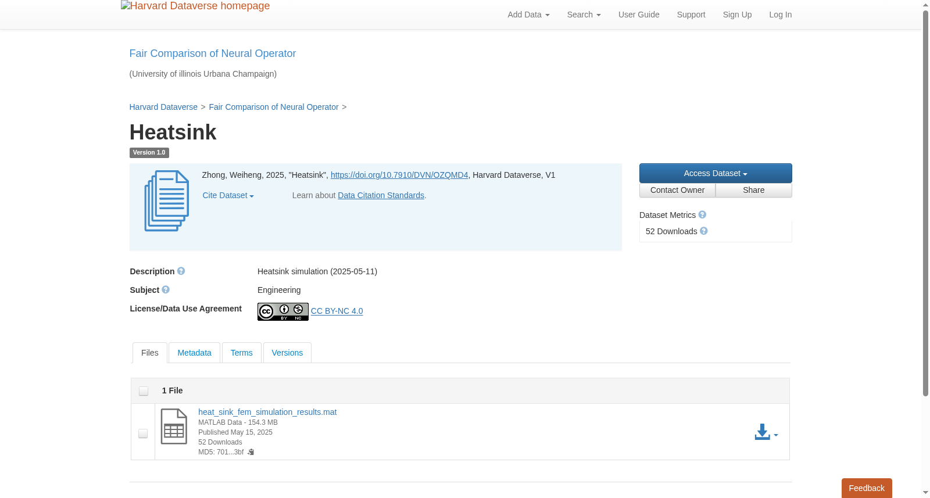Click the Version 1.0 label
The height and width of the screenshot is (498, 930).
[x=149, y=153]
